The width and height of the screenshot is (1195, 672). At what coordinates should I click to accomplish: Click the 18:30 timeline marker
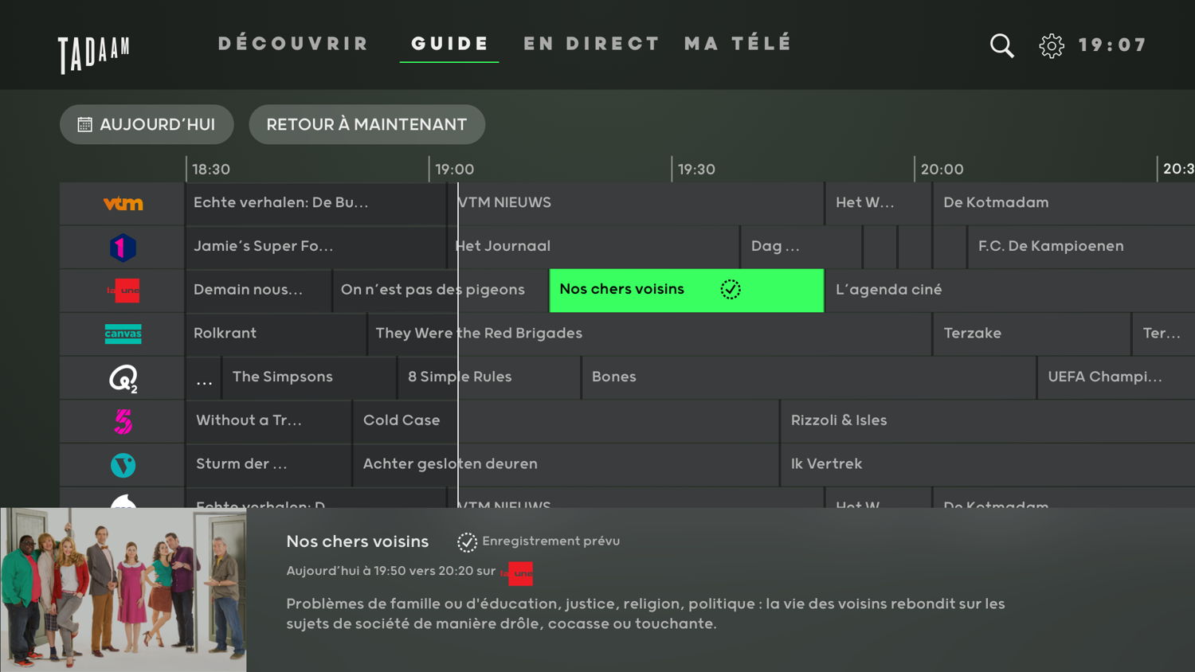(211, 170)
